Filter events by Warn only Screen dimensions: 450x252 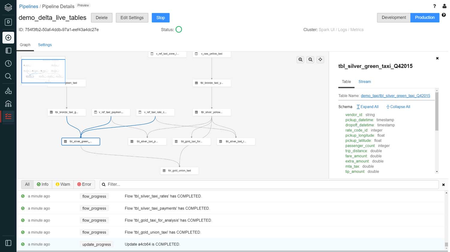(62, 184)
